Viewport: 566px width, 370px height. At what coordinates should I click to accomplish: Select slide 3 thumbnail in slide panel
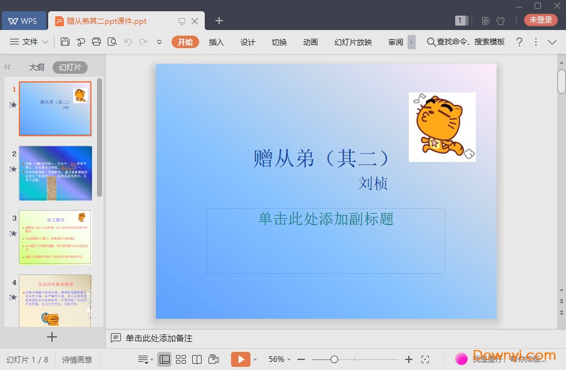[x=55, y=237]
